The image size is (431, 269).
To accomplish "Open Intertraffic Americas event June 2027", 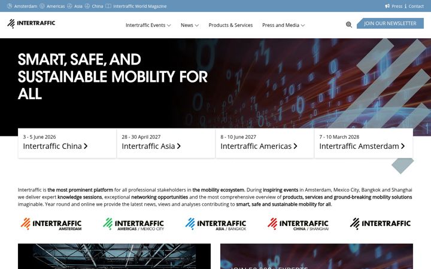I will 265,143.
